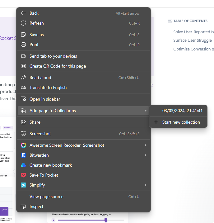
Task: Expand Awesome Screen Recorder submenu arrow
Action: pyautogui.click(x=145, y=145)
